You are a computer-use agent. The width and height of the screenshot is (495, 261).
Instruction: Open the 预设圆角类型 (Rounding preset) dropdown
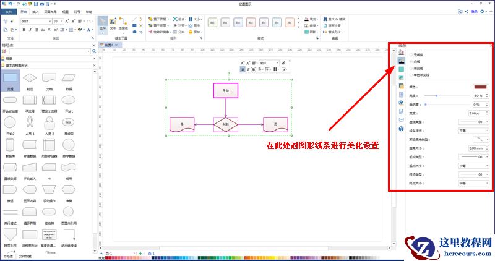click(x=481, y=140)
